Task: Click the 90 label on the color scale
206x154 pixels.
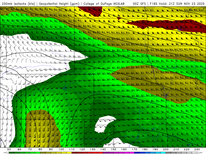Action: click(x=51, y=149)
